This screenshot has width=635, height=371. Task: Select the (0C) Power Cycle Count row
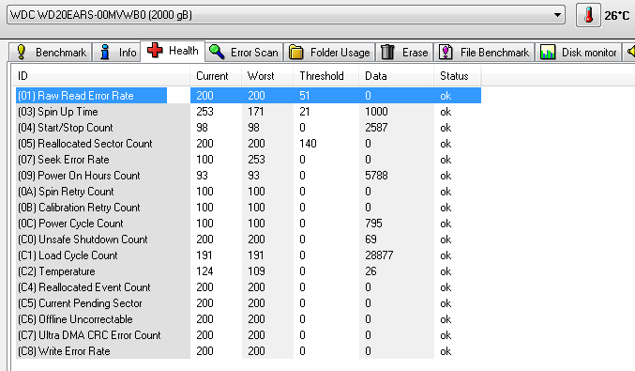tap(248, 224)
